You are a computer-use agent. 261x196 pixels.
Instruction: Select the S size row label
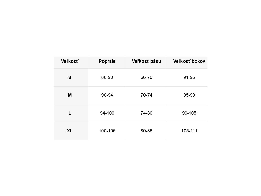tap(70, 77)
